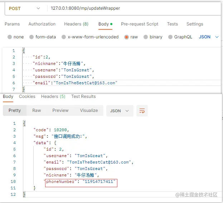Screen dimensions: 223x203
Task: Click line number 7 in request editor
Action: [14, 89]
